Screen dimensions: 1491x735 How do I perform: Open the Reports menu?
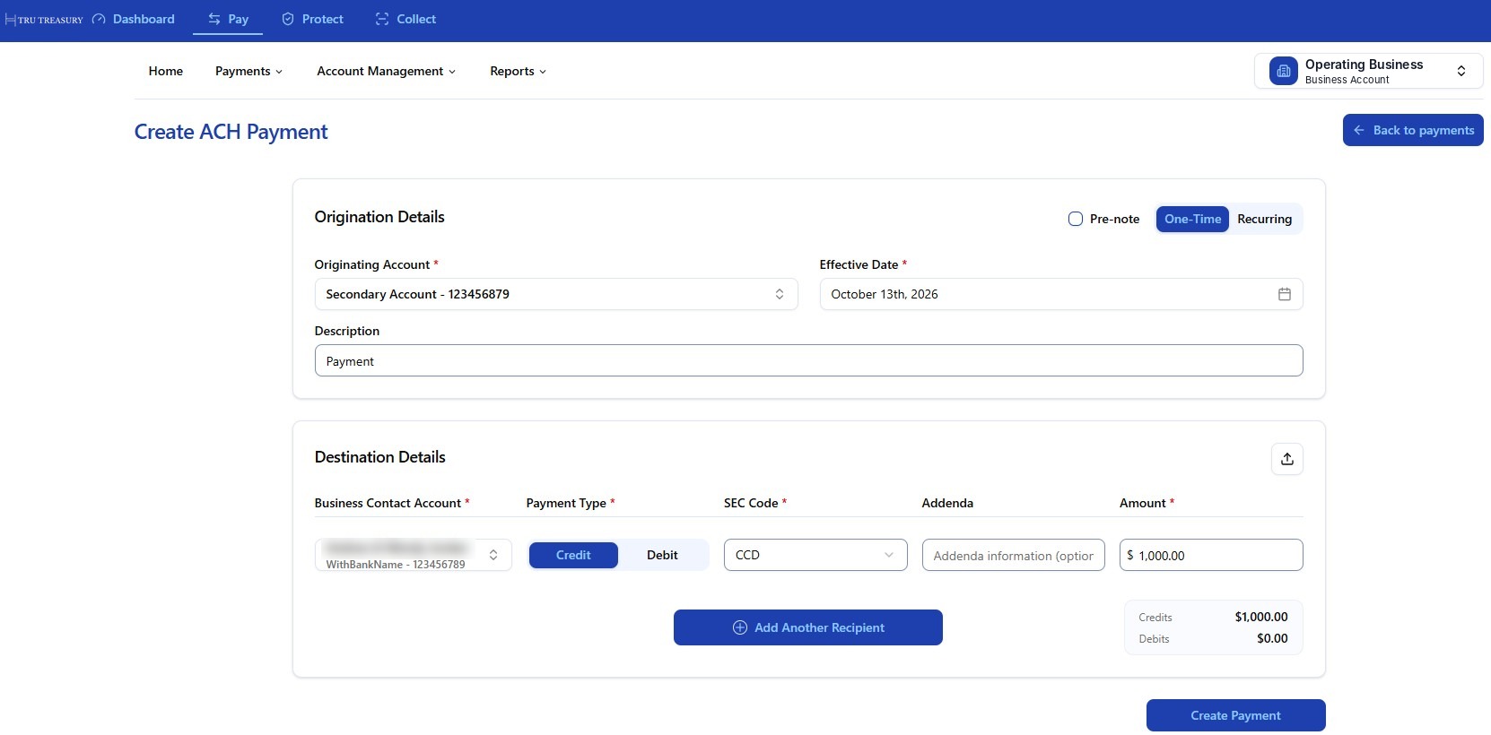pyautogui.click(x=518, y=71)
